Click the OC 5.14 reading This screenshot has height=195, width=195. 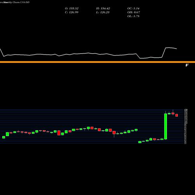(x=133, y=9)
